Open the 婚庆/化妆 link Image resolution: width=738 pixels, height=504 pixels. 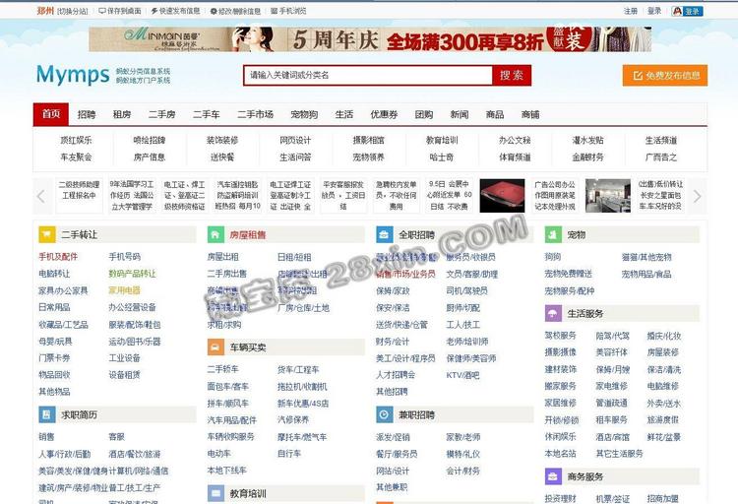pyautogui.click(x=663, y=336)
